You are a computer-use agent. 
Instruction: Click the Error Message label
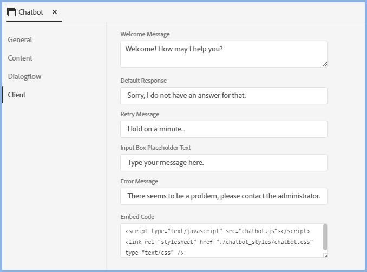point(139,181)
